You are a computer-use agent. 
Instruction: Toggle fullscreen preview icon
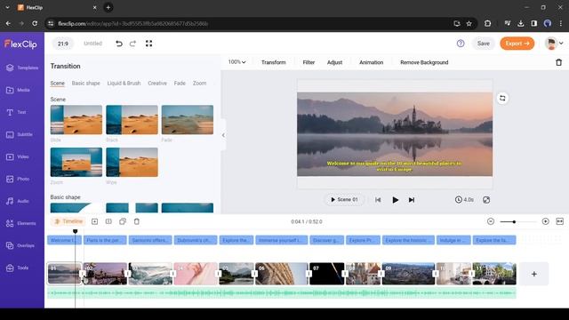(x=148, y=44)
